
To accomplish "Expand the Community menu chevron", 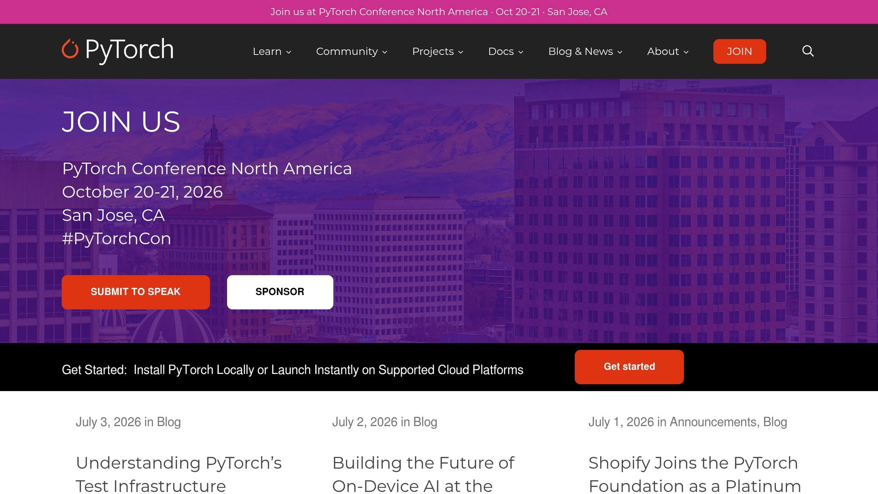I will click(x=385, y=52).
